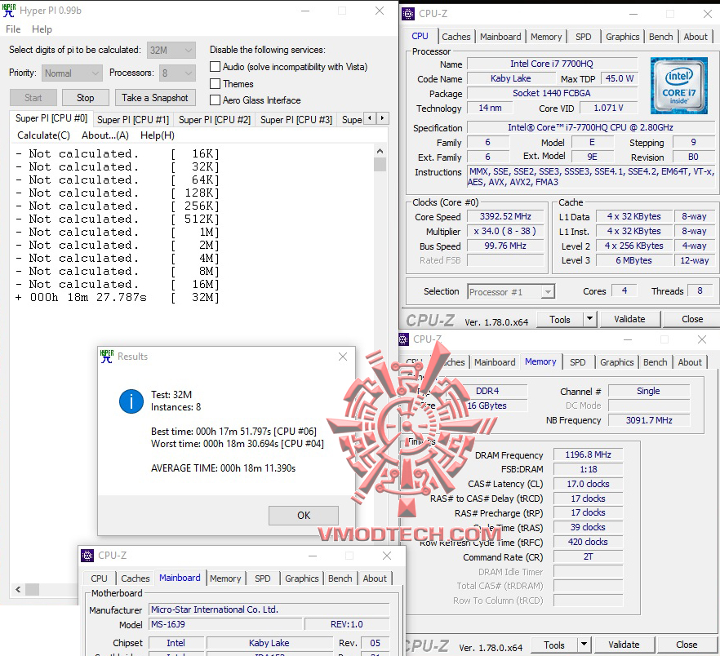The width and height of the screenshot is (720, 656).
Task: Click the Hyper PI icon in Results dialog title
Action: 107,357
